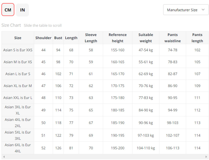Click the chevron arrow beside Manufacturer Size
The image size is (209, 160).
click(203, 10)
